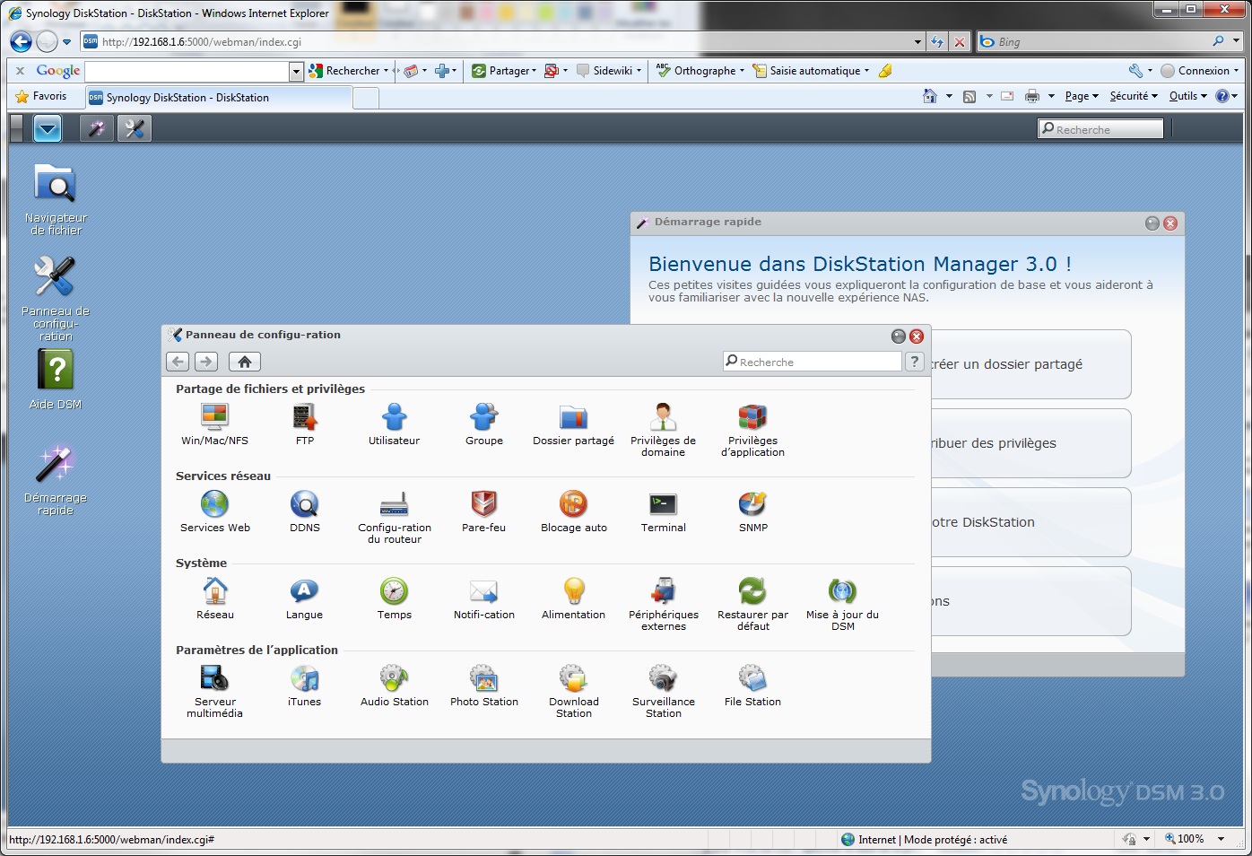Go forward in Panneau de configu-ration
The height and width of the screenshot is (856, 1252).
point(206,362)
